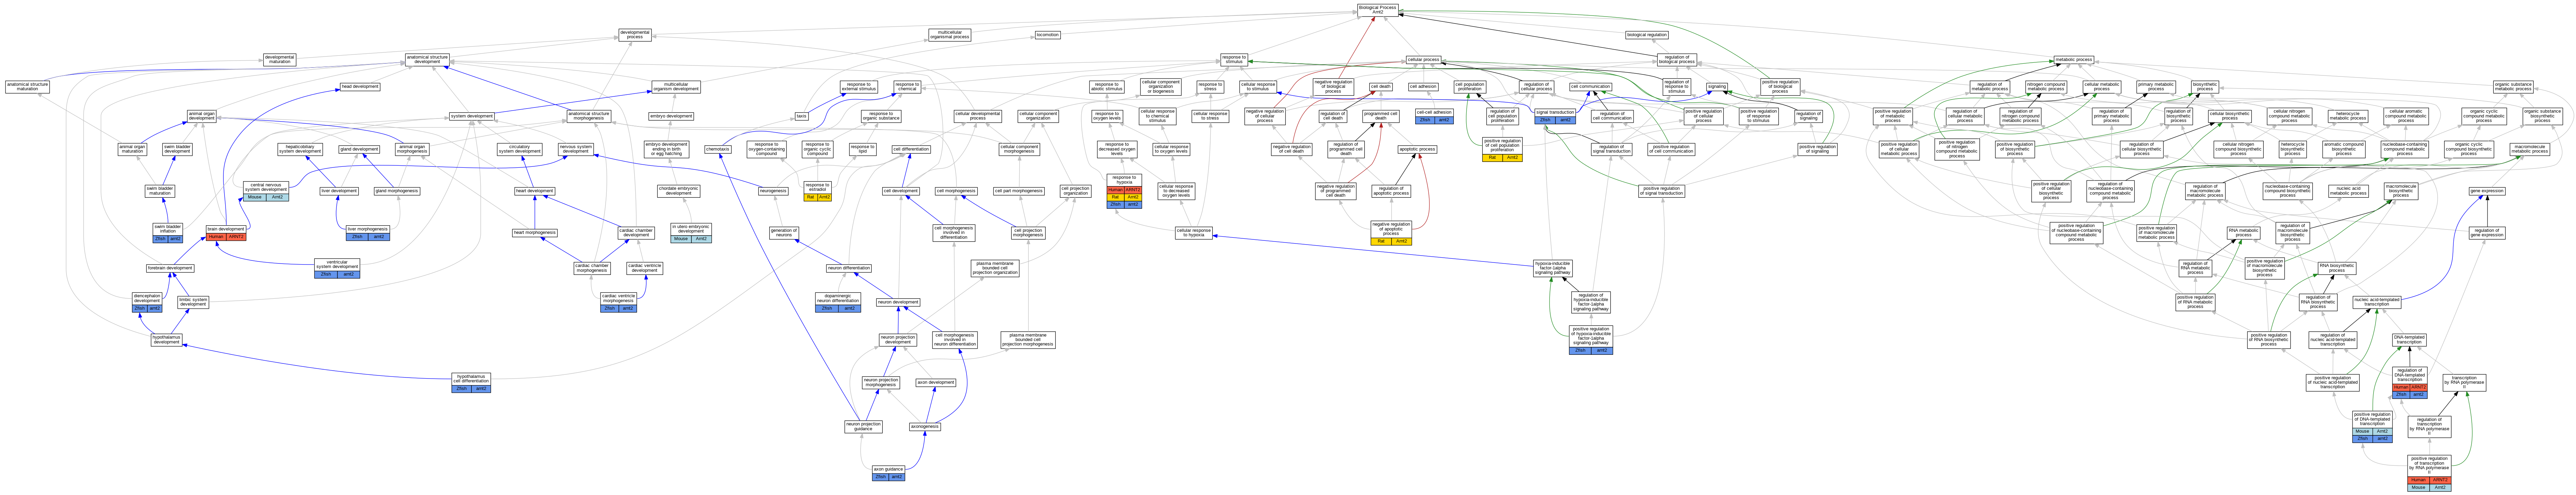Select the 'cardiac ventricle development' node
The height and width of the screenshot is (495, 2576).
coord(645,268)
